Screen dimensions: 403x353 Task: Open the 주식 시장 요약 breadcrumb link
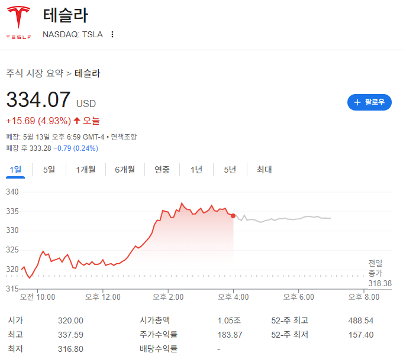click(x=35, y=73)
